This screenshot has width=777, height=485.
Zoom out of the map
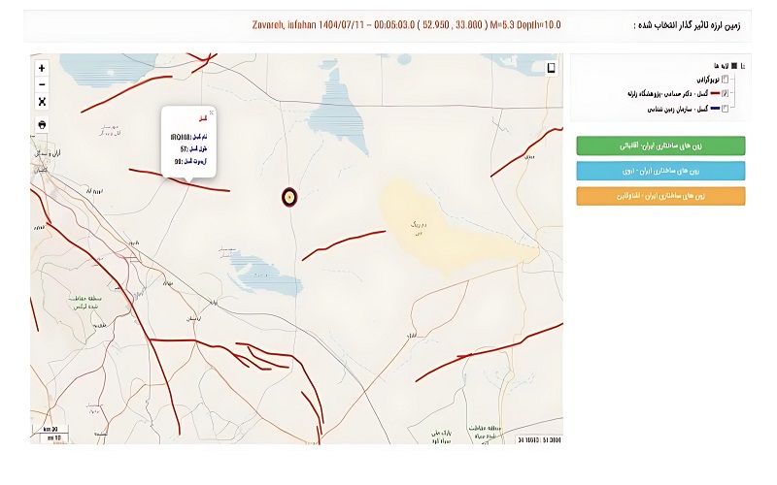pyautogui.click(x=41, y=84)
